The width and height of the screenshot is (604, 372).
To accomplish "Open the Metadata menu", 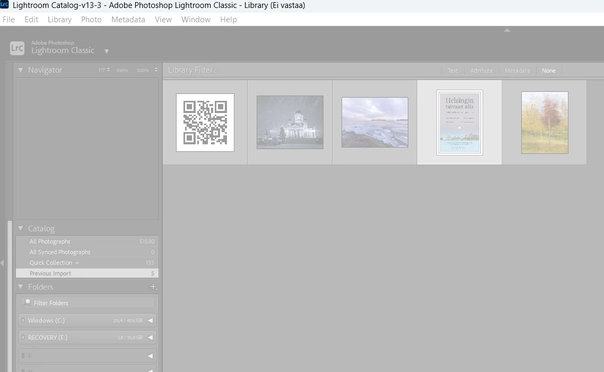I will coord(128,19).
